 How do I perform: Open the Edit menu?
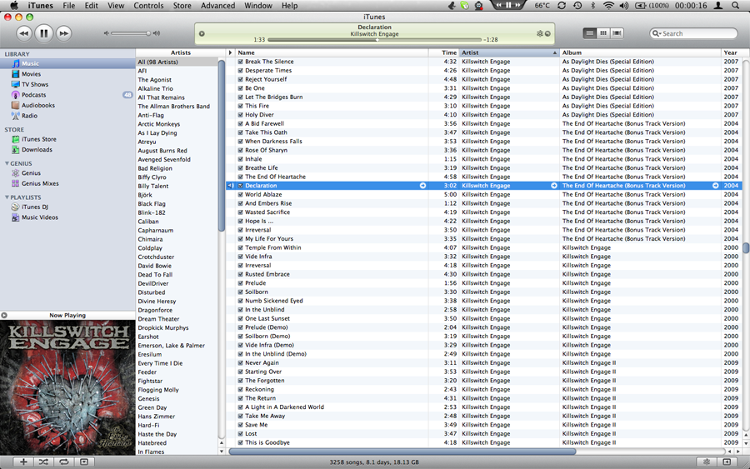92,5
